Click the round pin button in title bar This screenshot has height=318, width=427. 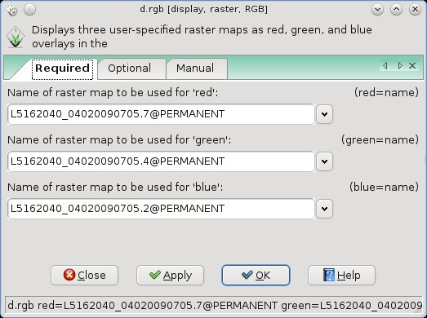pos(29,10)
